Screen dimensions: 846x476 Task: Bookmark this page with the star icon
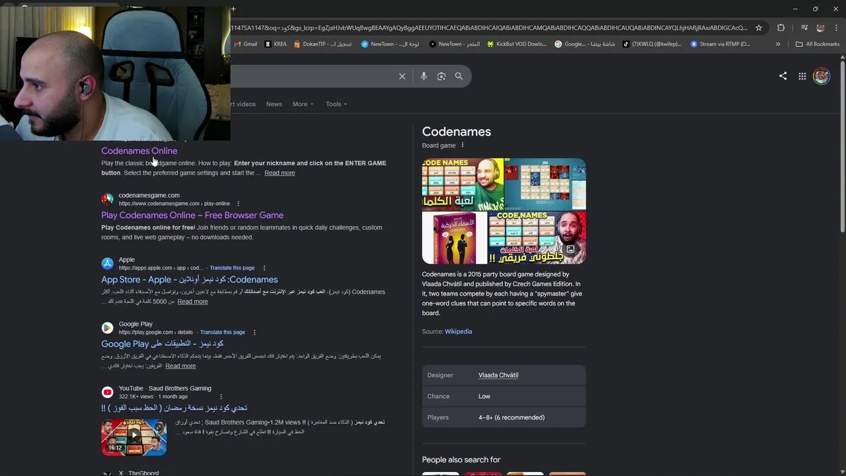pyautogui.click(x=759, y=28)
